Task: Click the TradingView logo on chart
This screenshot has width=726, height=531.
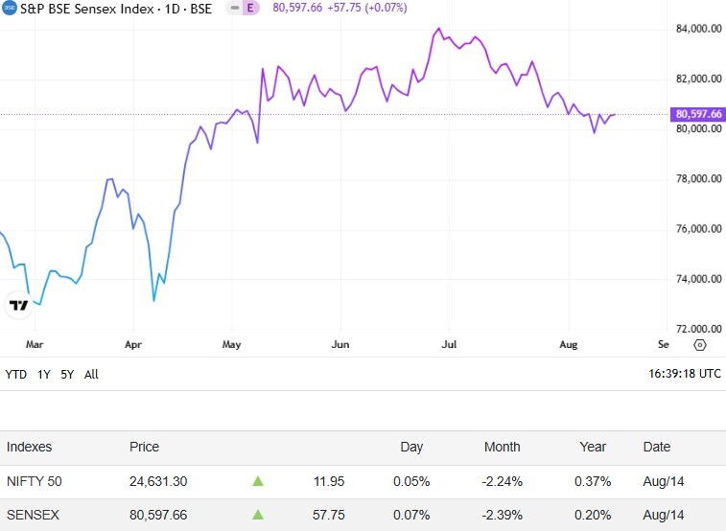Action: [17, 306]
